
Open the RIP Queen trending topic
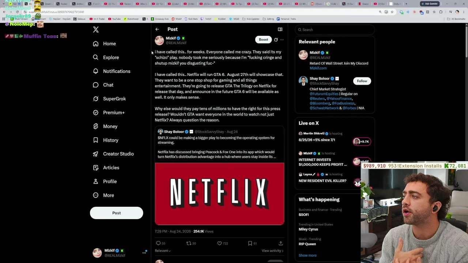(307, 244)
